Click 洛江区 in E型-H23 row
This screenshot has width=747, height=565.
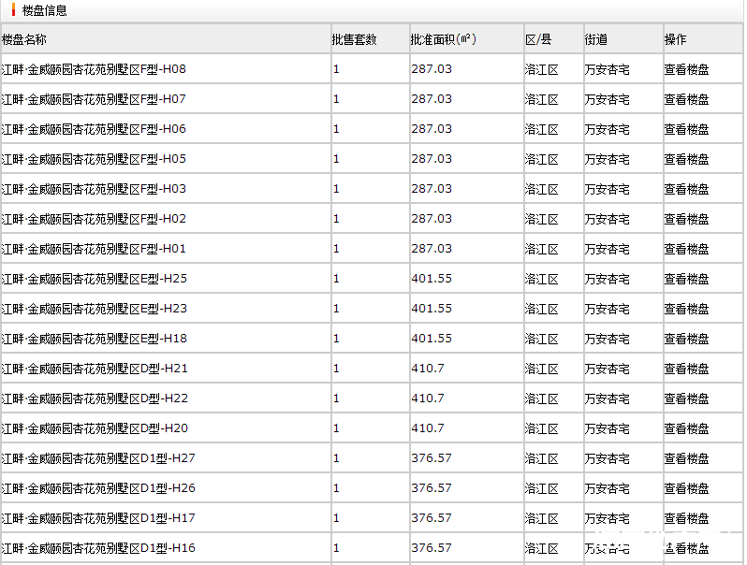coord(542,310)
